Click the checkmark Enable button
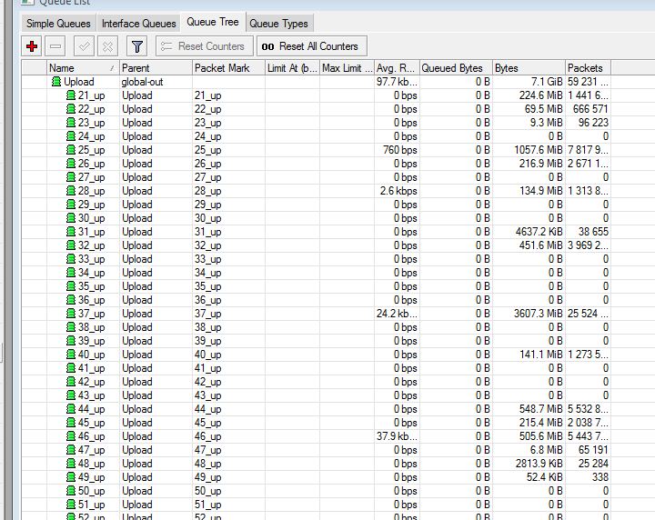 (84, 46)
